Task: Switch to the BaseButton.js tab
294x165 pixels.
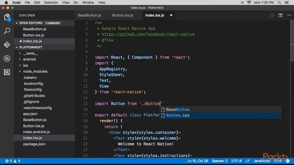Action: (x=90, y=15)
